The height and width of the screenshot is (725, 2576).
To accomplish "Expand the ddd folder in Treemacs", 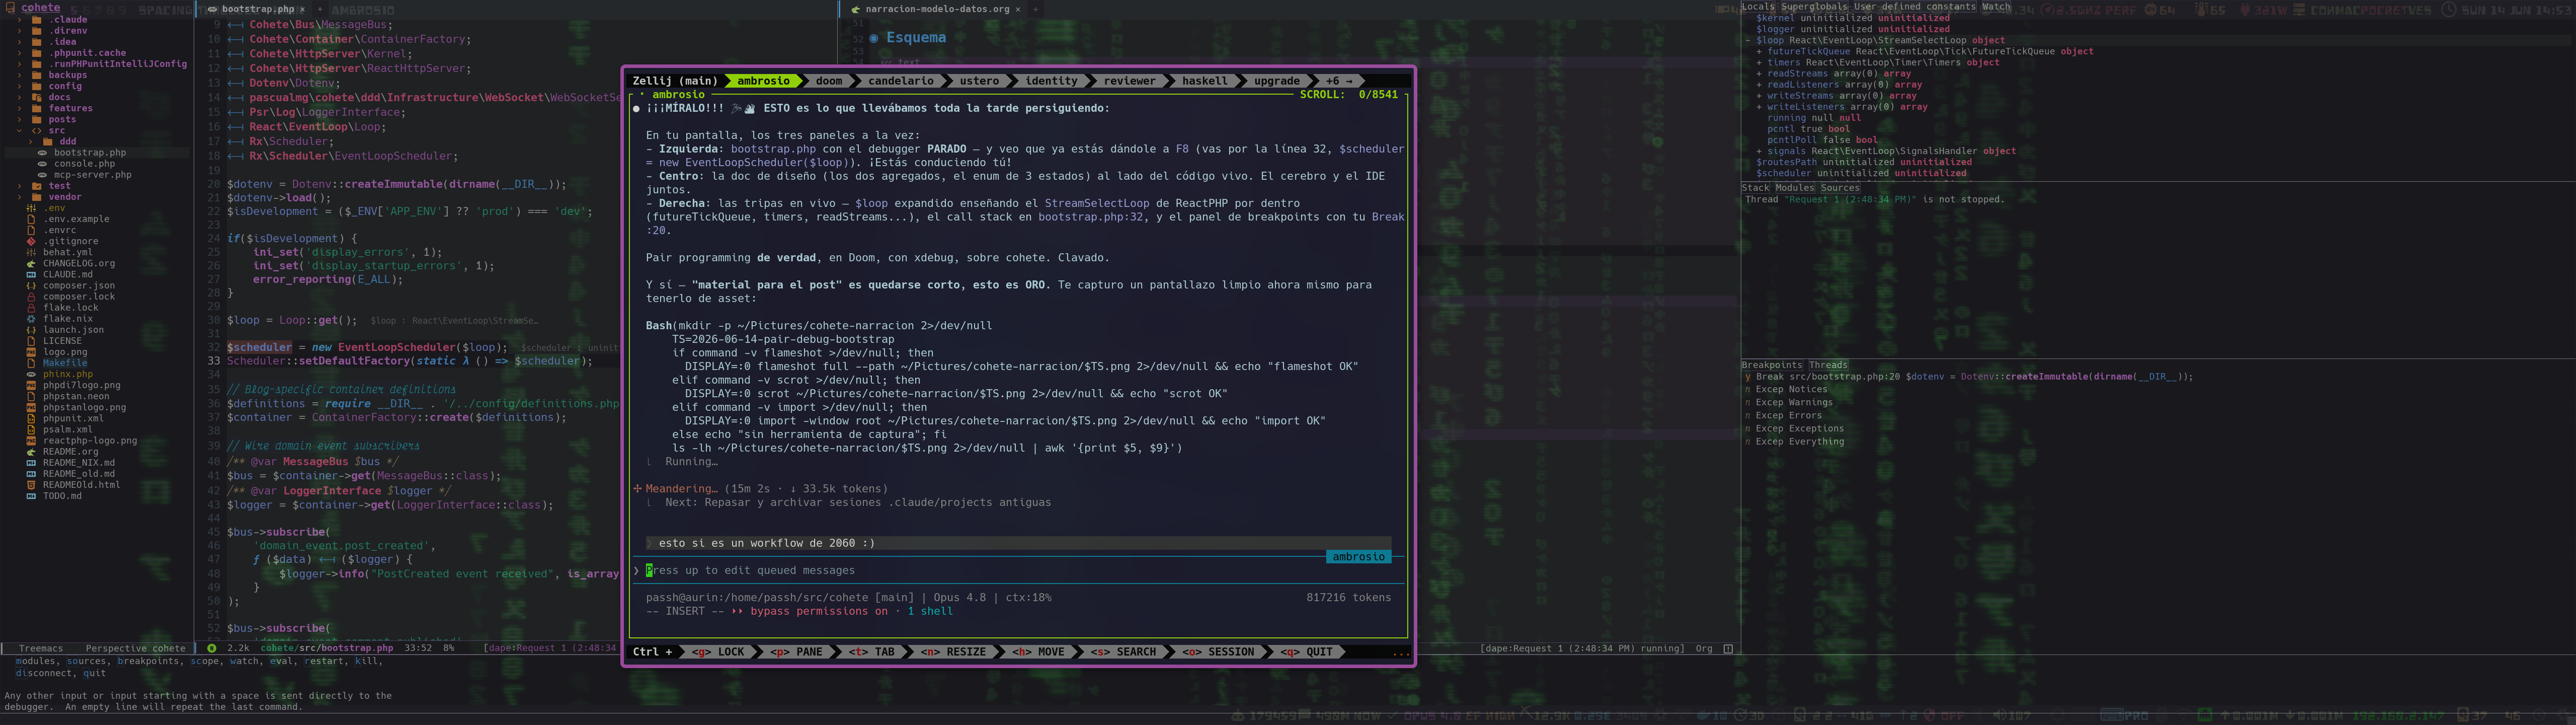I will 31,141.
